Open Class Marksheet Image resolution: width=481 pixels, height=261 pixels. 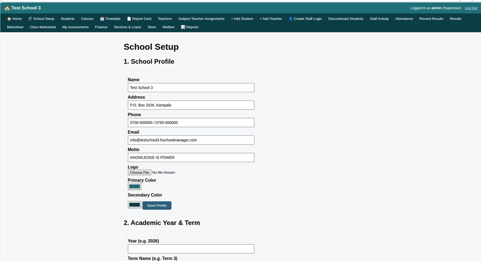click(43, 27)
